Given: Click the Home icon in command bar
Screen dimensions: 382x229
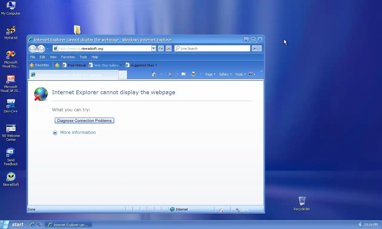Looking at the screenshot, I should tap(154, 74).
